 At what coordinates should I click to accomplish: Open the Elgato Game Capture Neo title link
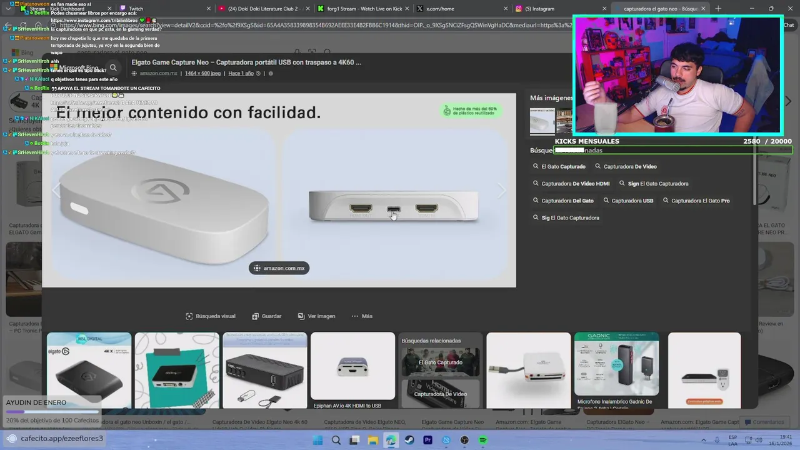[246, 62]
